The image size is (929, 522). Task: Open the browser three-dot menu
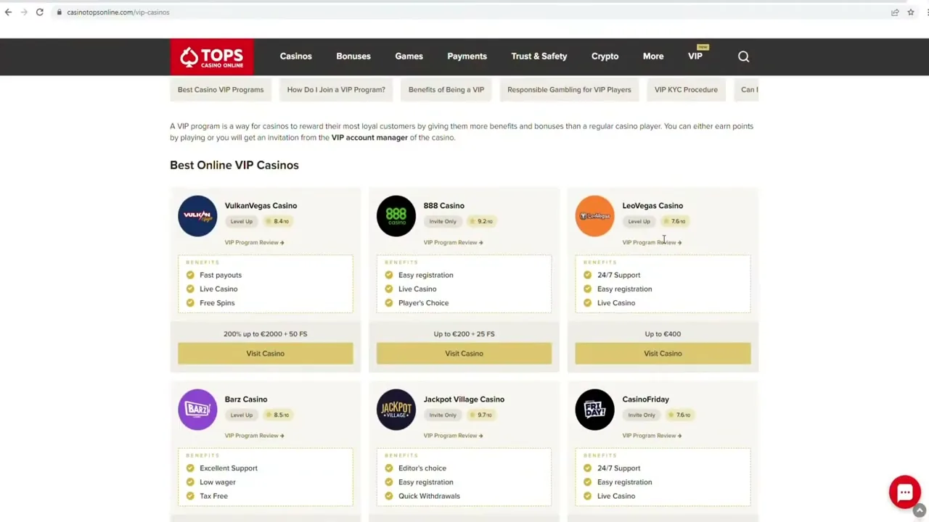pyautogui.click(x=926, y=12)
